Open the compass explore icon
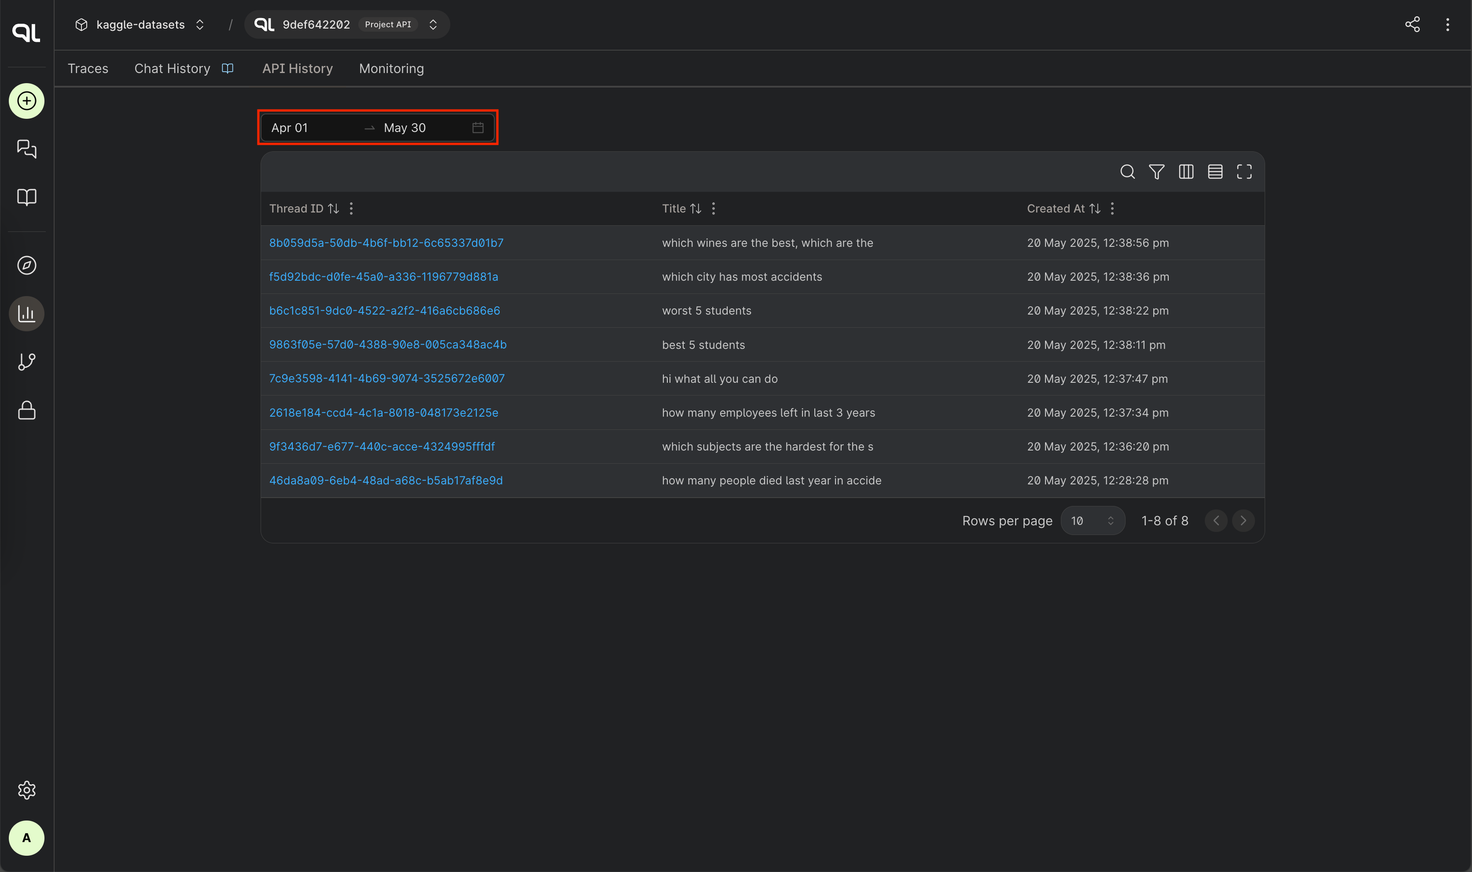The width and height of the screenshot is (1472, 872). point(26,266)
